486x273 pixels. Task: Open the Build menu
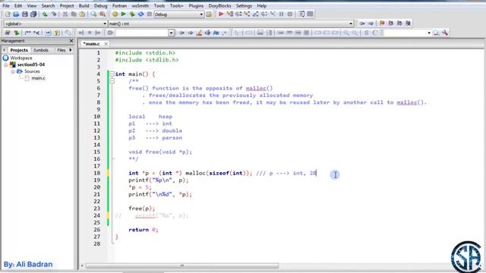click(x=84, y=5)
